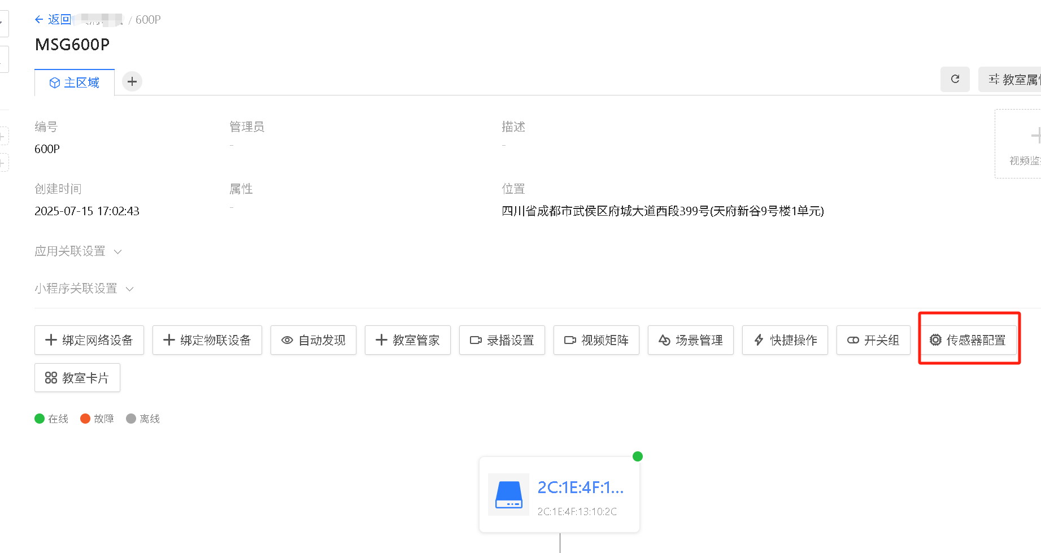
Task: Click the plus icon to add area tab
Action: click(132, 82)
